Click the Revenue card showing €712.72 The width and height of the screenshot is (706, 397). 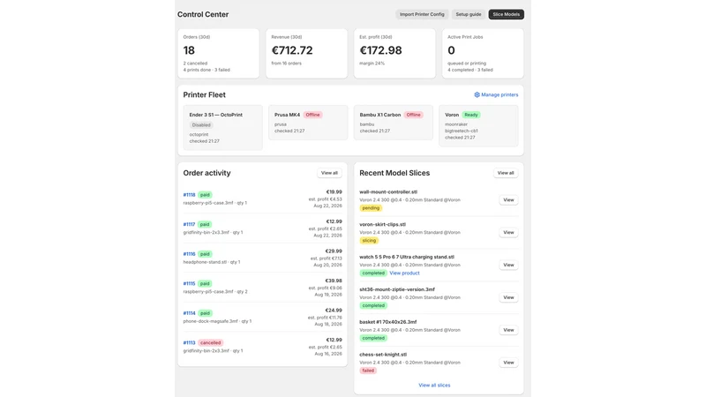(x=306, y=54)
